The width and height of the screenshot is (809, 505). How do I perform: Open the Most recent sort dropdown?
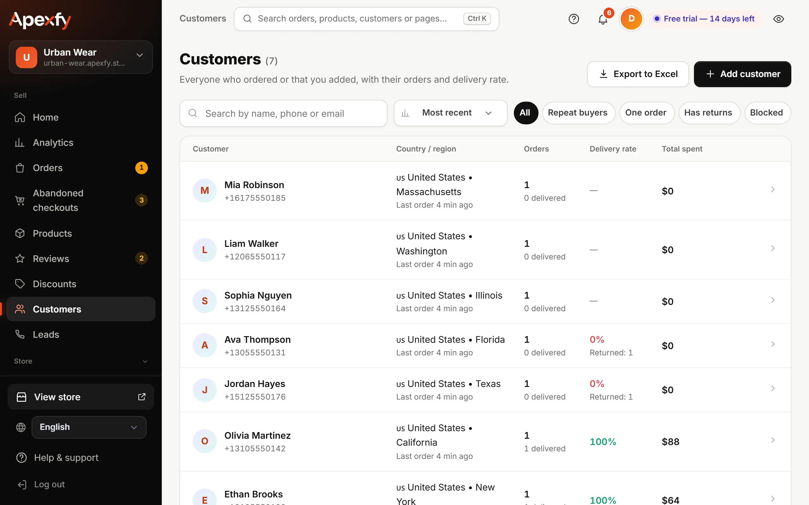click(450, 113)
